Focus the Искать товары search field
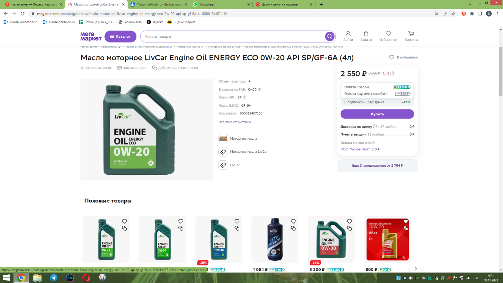Image resolution: width=503 pixels, height=283 pixels. (x=233, y=36)
